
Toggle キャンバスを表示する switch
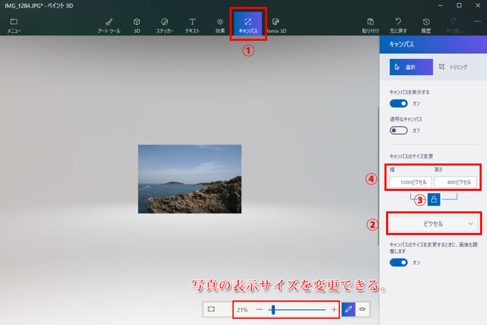(x=399, y=103)
